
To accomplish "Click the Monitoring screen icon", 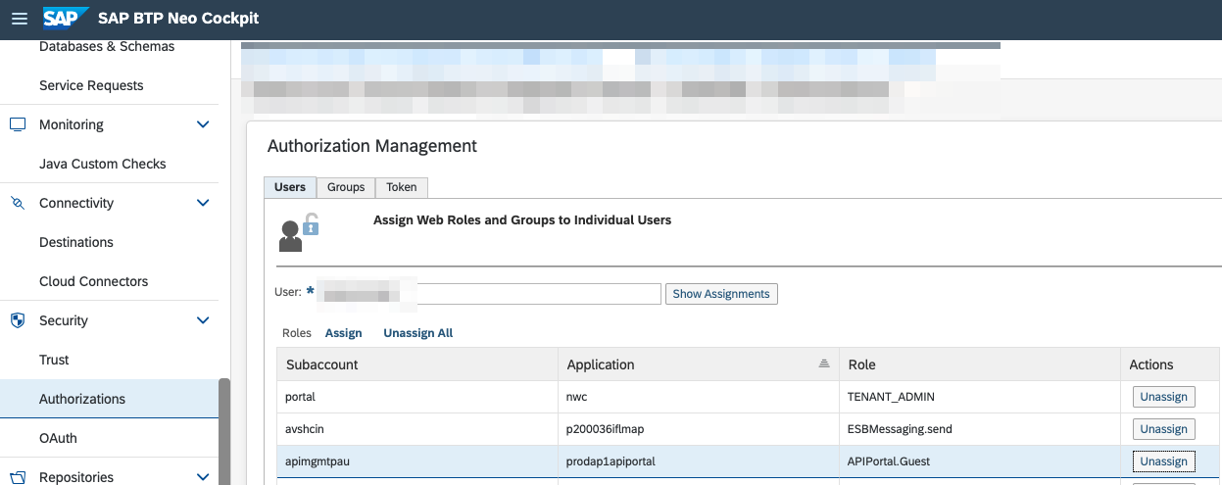I will 18,124.
